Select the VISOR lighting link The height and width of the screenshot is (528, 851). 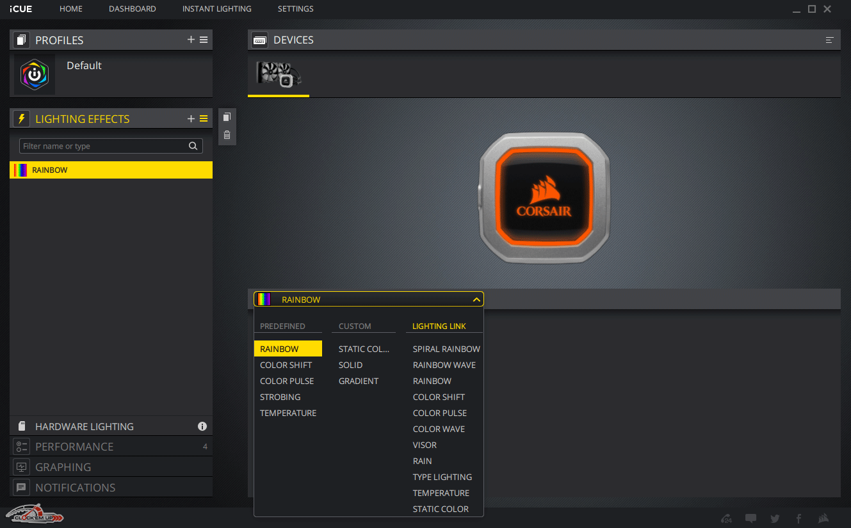(425, 445)
